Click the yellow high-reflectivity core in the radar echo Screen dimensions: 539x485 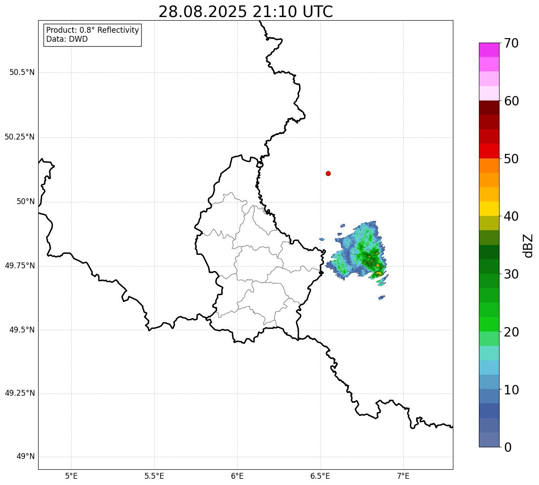click(378, 273)
